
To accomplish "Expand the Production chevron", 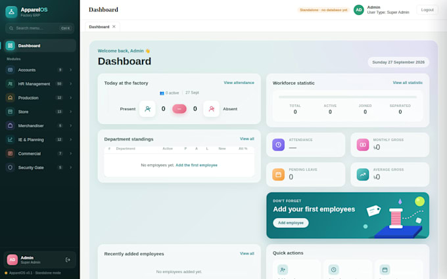I will pyautogui.click(x=71, y=98).
